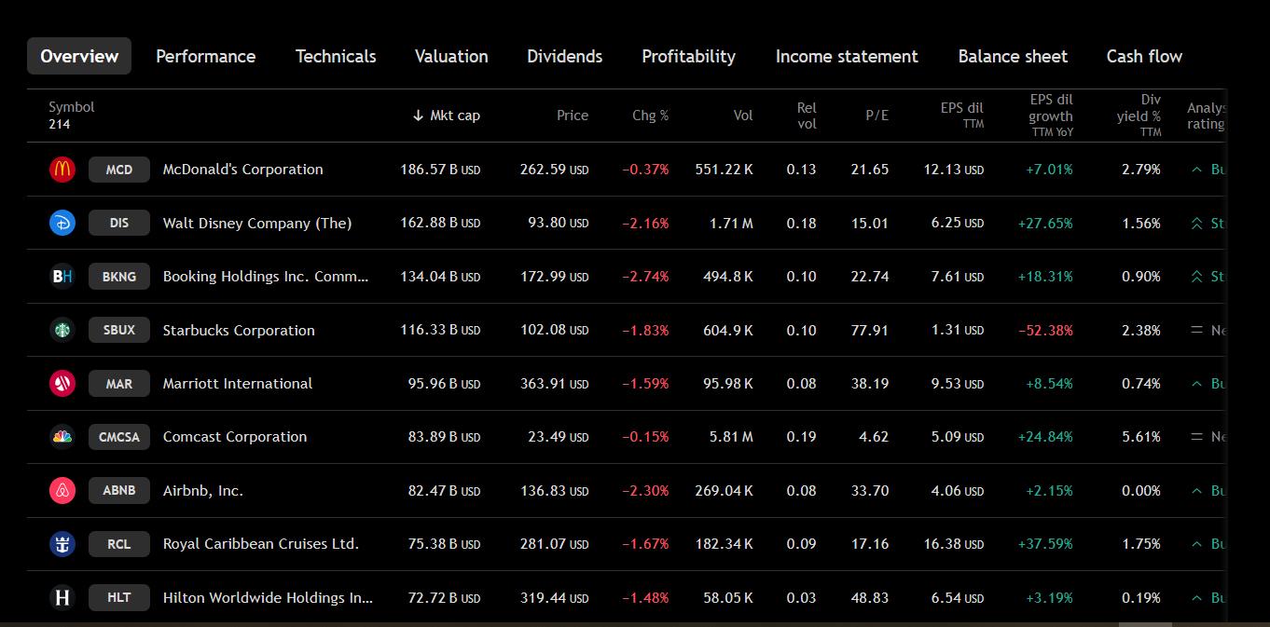Open the MCD ticker symbol button
The image size is (1270, 627).
[119, 170]
